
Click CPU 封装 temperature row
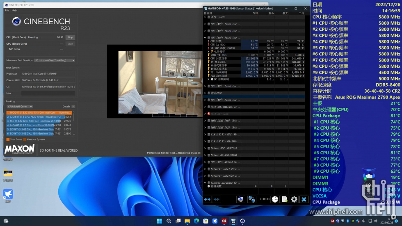coord(256,41)
